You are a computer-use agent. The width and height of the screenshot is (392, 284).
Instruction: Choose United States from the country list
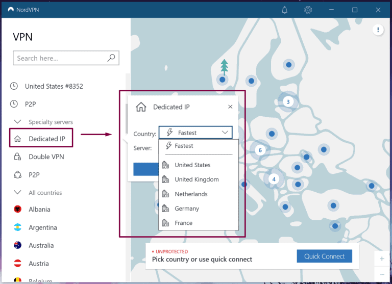[192, 165]
